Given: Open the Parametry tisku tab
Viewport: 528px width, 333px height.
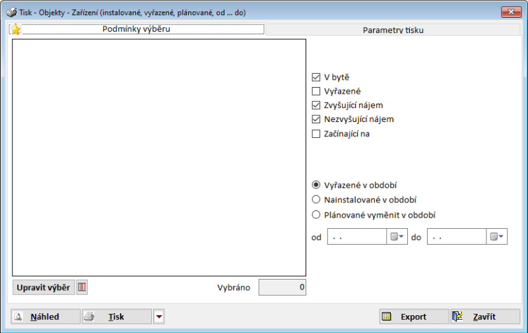Looking at the screenshot, I should coord(393,30).
